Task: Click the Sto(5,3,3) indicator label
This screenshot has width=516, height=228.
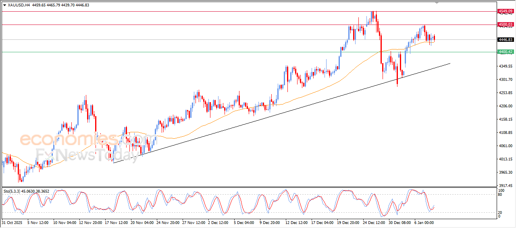Action: (12, 191)
